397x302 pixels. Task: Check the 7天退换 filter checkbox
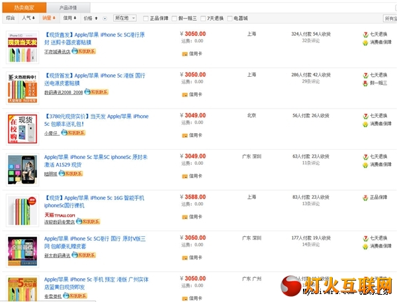click(203, 19)
